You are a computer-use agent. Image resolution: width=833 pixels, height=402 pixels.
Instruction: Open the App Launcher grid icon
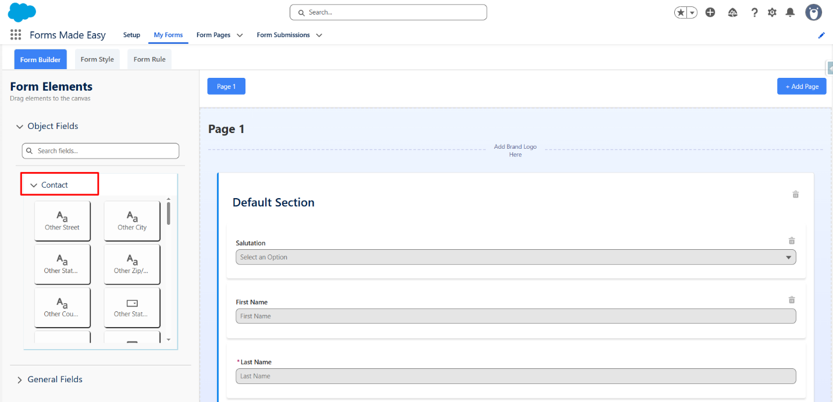tap(16, 35)
